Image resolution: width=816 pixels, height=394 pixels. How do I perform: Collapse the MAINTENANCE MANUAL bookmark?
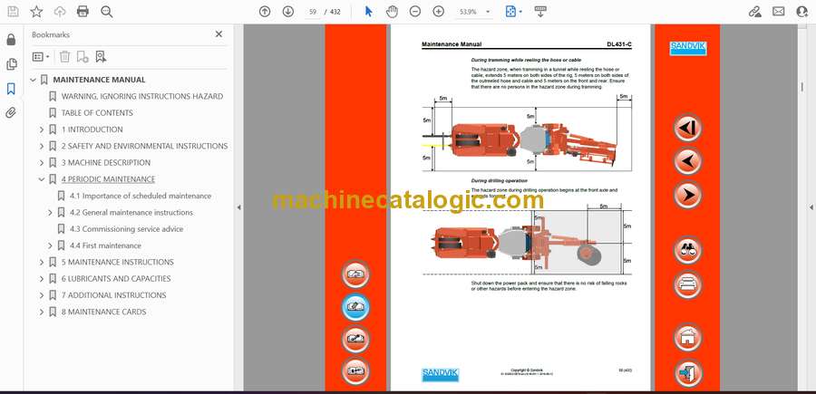coord(34,80)
